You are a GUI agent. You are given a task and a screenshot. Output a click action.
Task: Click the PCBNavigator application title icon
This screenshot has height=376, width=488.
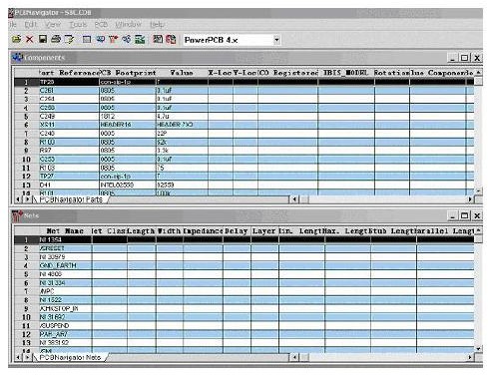[11, 13]
